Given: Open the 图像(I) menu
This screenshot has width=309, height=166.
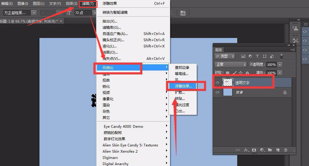Looking at the screenshot, I should pos(23,4).
